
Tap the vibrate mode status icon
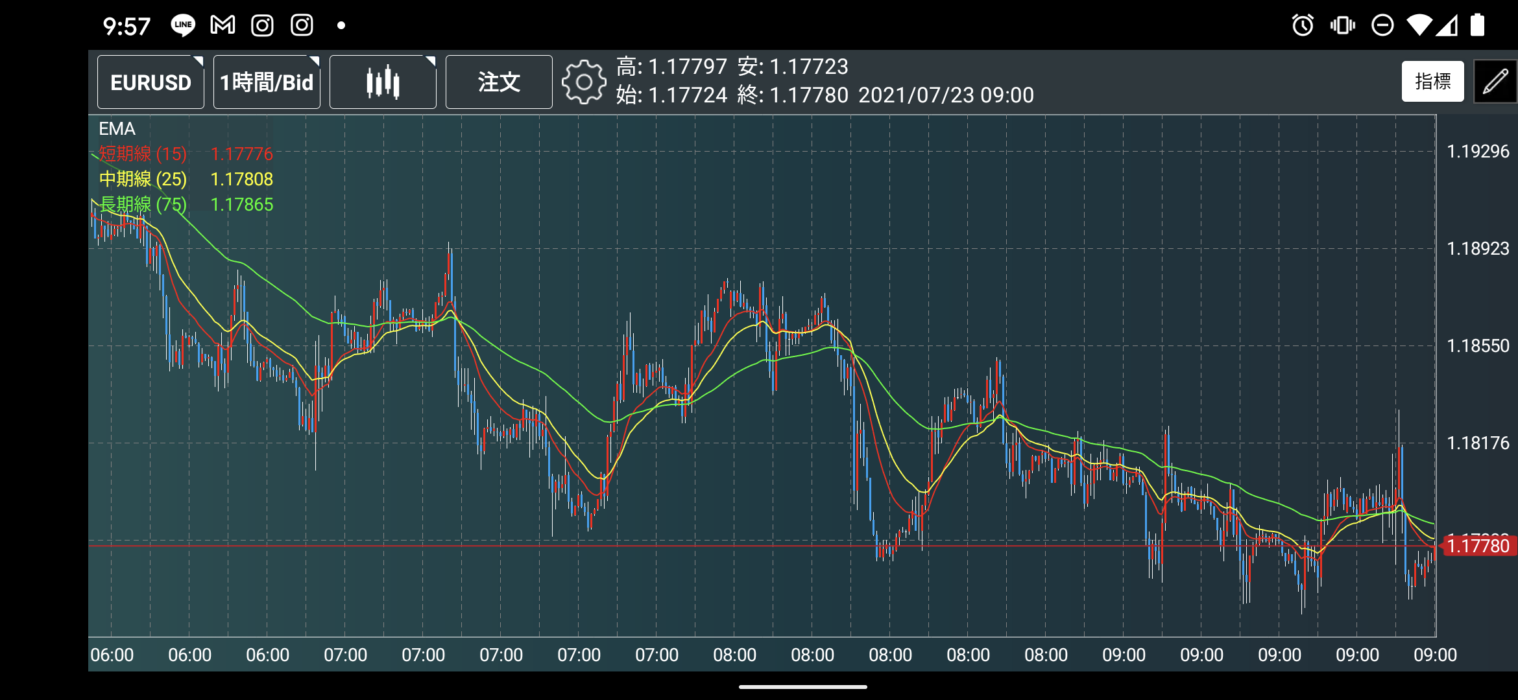tap(1342, 25)
